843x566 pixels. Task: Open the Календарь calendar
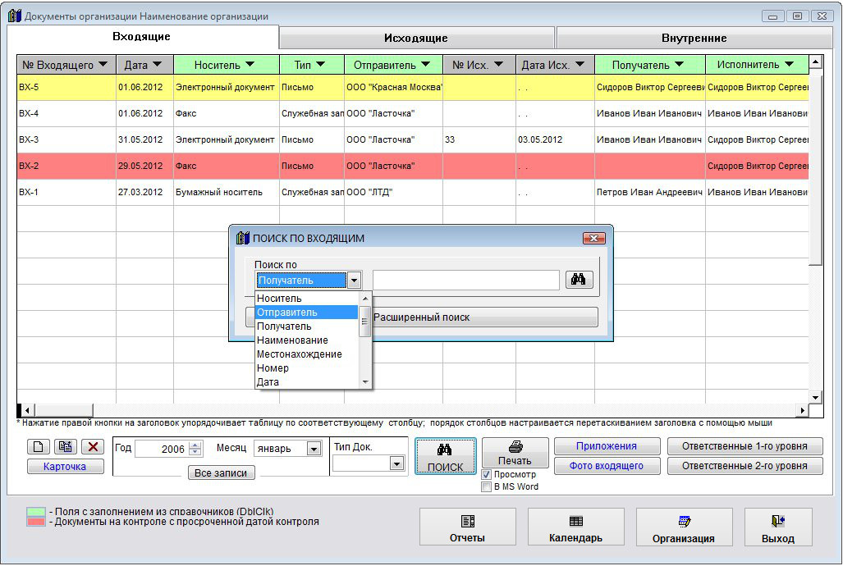click(x=575, y=528)
